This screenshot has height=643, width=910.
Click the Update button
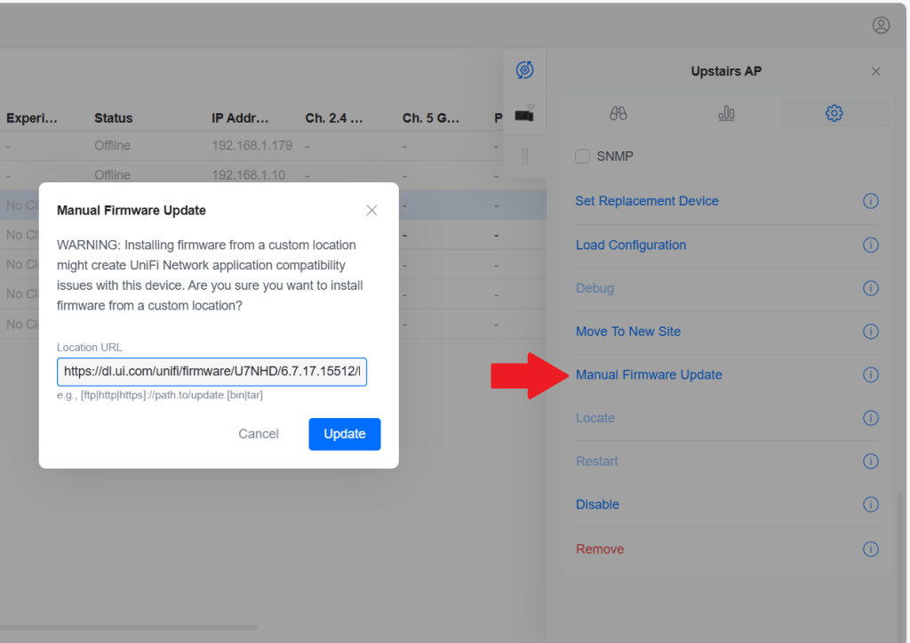pyautogui.click(x=345, y=434)
